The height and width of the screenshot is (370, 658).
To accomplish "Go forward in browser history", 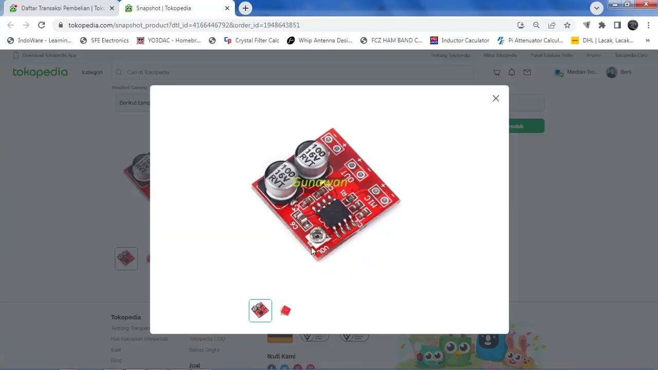I will pos(26,25).
